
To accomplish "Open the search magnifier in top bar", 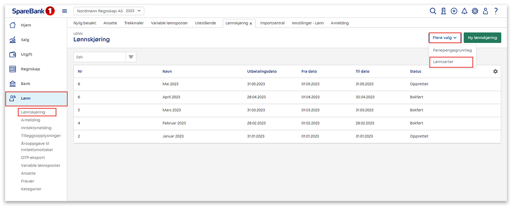I will point(433,11).
